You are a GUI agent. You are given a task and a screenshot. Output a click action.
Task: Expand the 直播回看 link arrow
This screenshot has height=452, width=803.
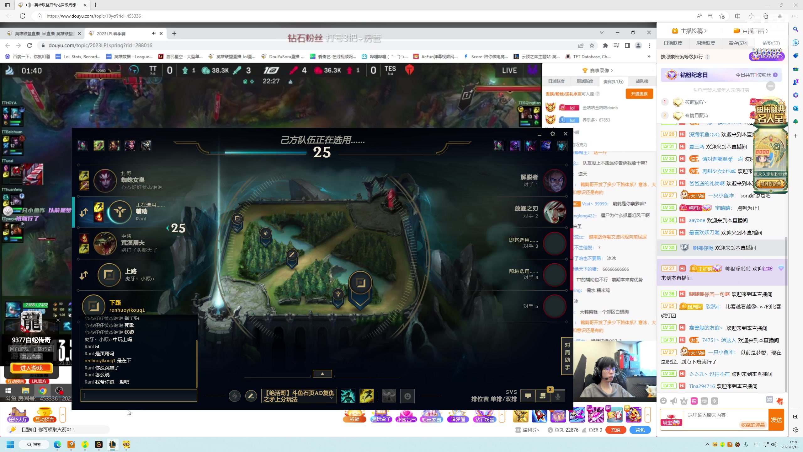pyautogui.click(x=767, y=31)
